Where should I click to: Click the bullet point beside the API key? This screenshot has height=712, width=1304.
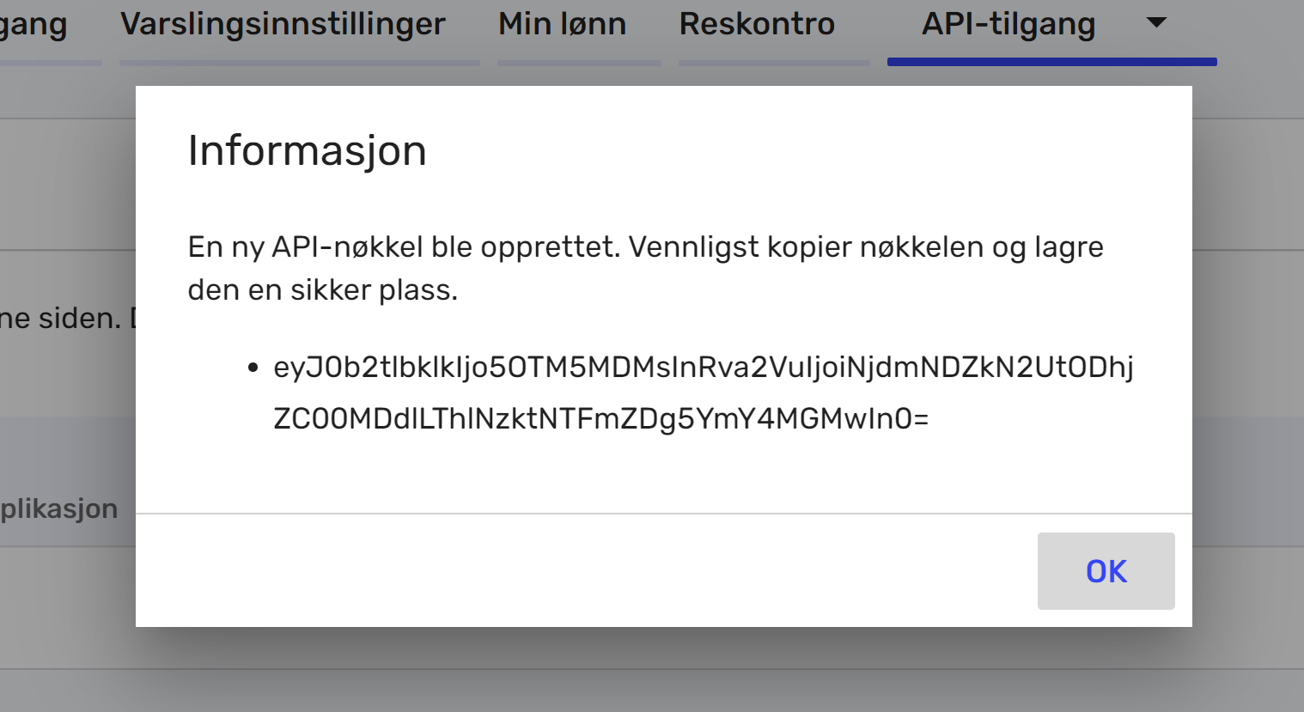pos(253,367)
